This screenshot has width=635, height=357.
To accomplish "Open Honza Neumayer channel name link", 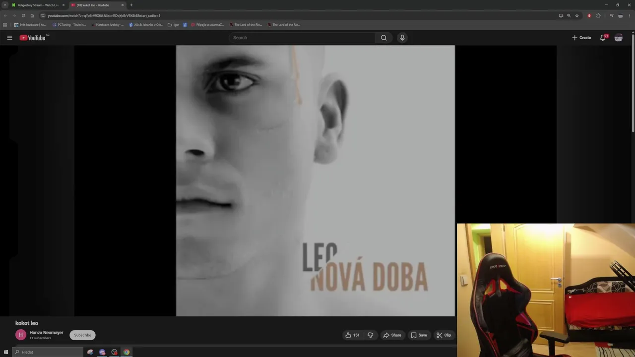I will [47, 333].
